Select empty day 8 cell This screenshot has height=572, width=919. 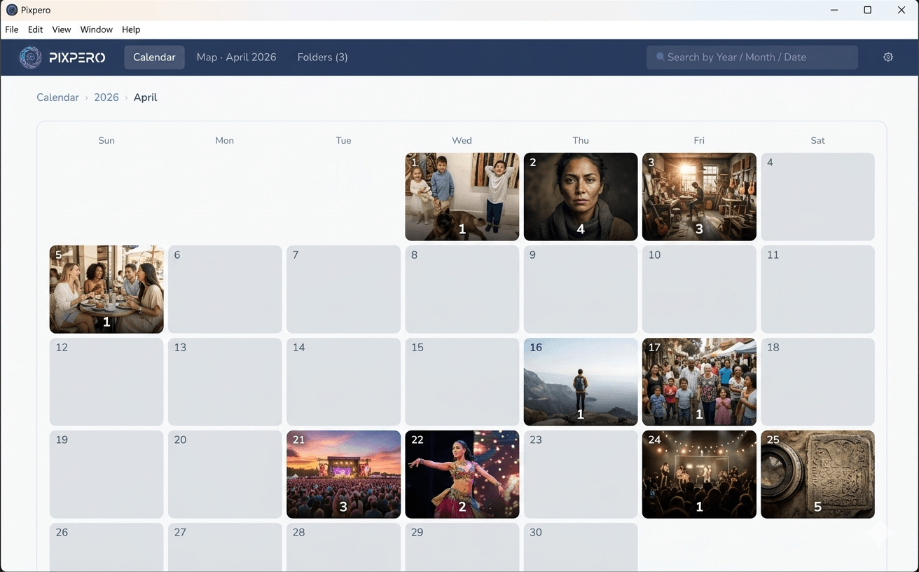[462, 290]
